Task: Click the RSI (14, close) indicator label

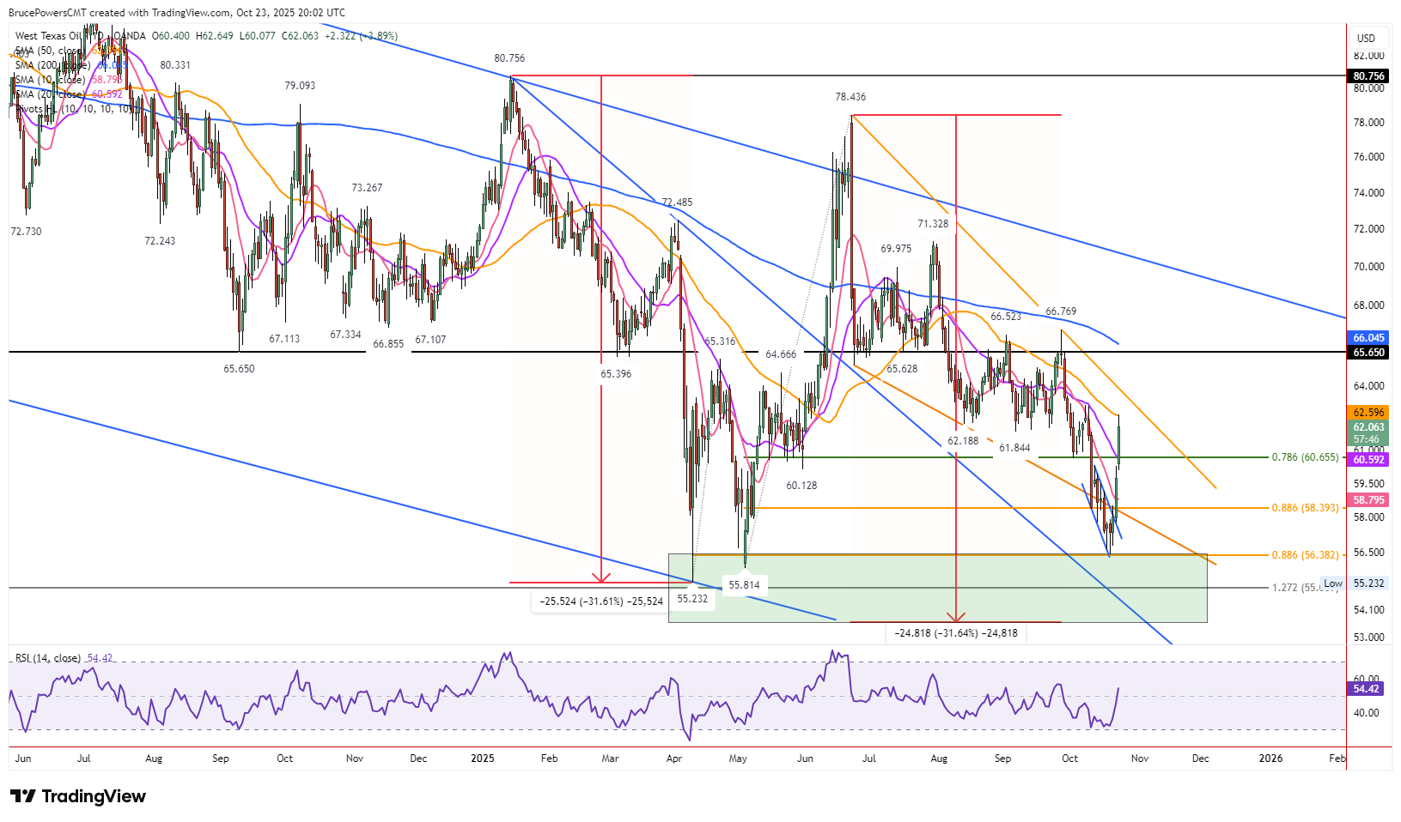Action: (48, 658)
